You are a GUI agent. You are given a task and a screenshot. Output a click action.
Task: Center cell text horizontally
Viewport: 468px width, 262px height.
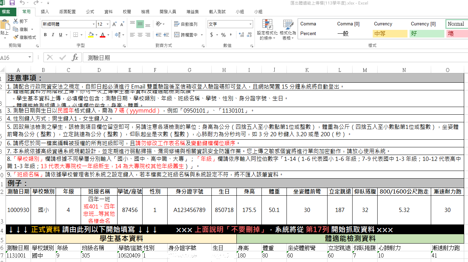coord(140,35)
